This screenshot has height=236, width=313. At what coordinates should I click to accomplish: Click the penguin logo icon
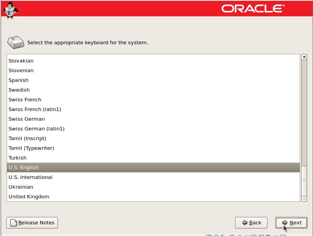pyautogui.click(x=11, y=10)
